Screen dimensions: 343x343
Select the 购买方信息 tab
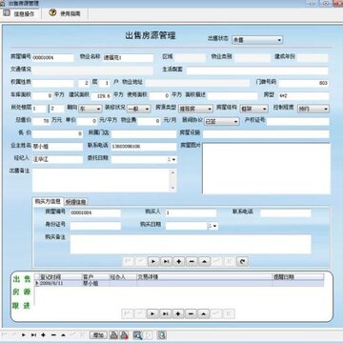click(48, 201)
